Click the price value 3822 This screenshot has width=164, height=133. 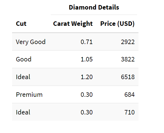coord(128,59)
